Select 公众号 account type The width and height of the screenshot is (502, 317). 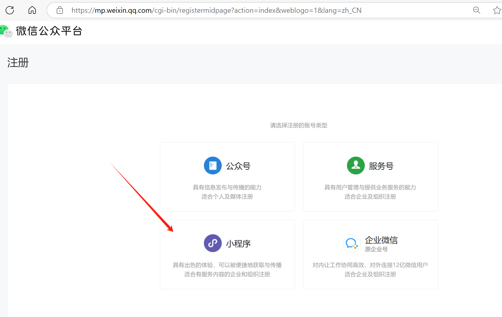pyautogui.click(x=227, y=177)
